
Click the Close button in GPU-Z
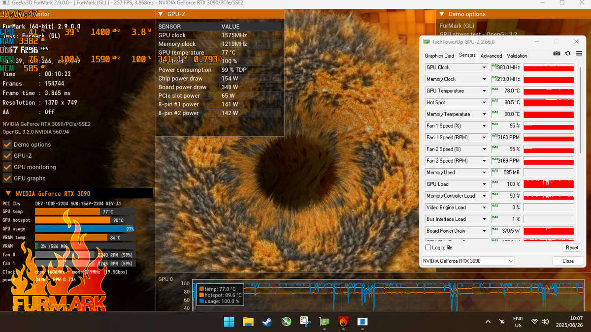568,261
